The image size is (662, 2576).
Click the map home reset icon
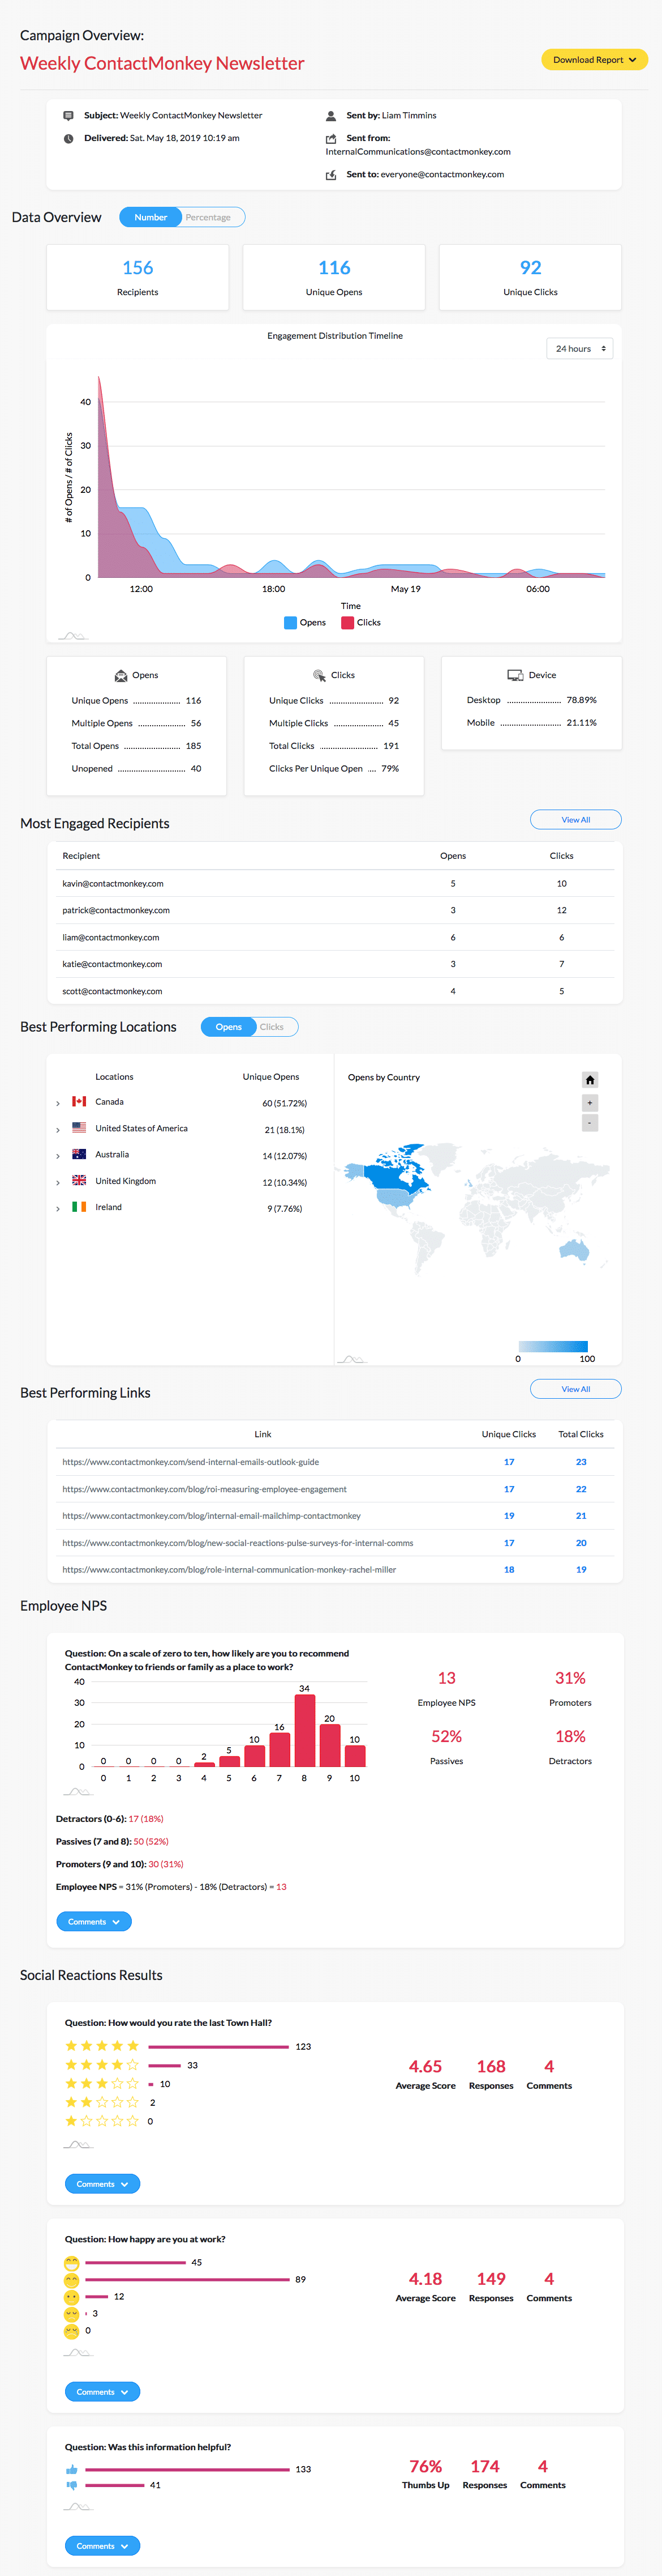[x=590, y=1080]
